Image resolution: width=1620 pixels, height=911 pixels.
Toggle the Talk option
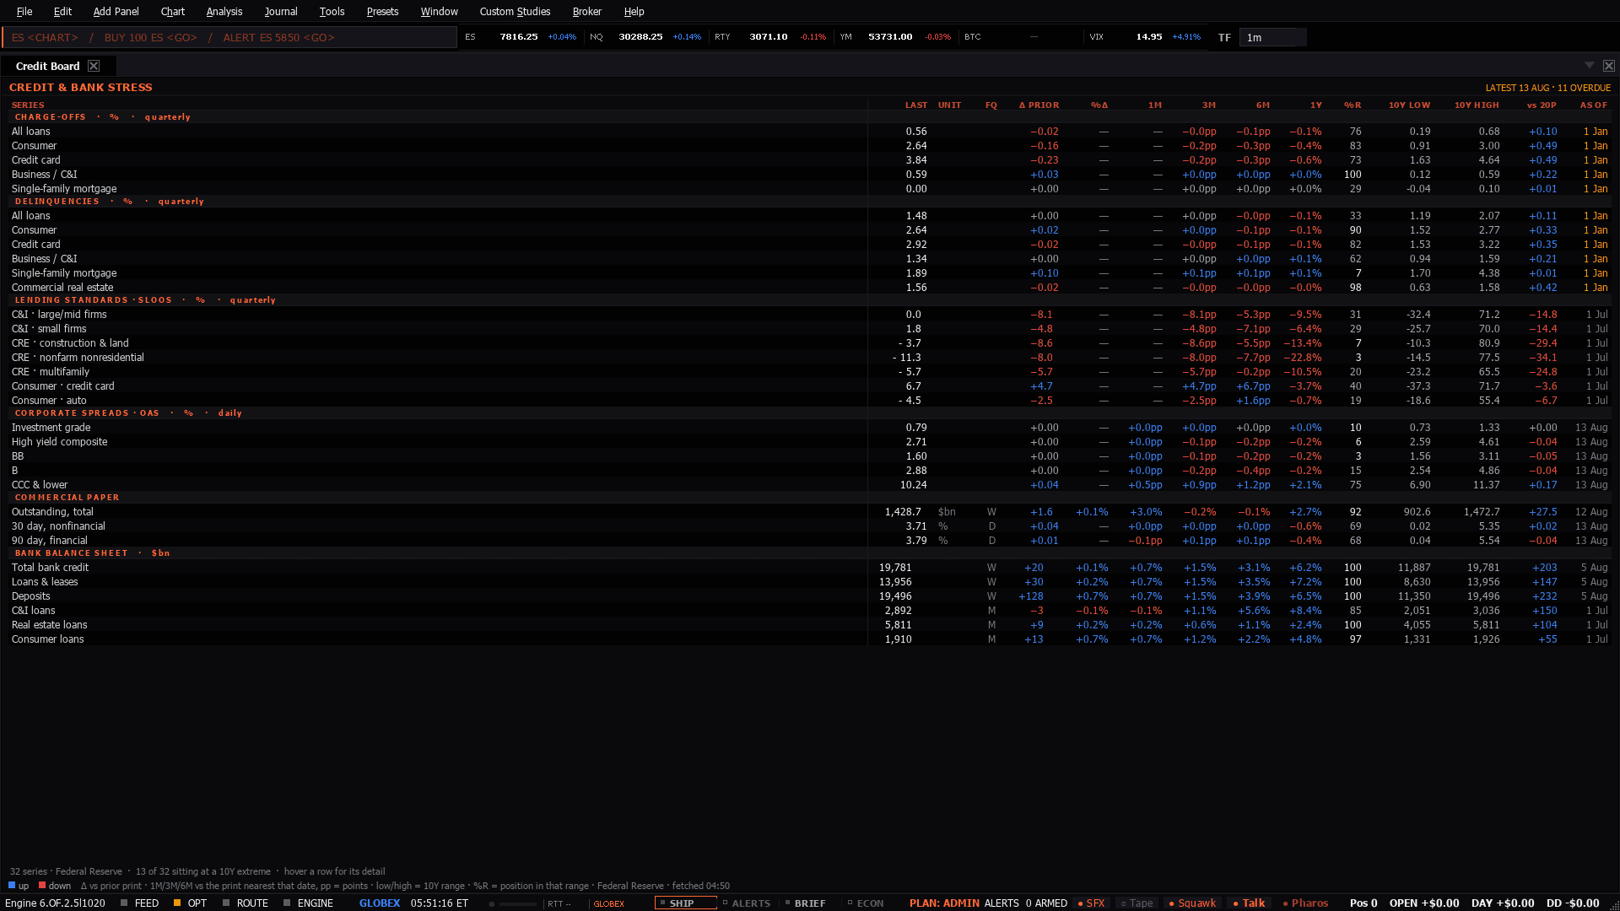point(1249,903)
